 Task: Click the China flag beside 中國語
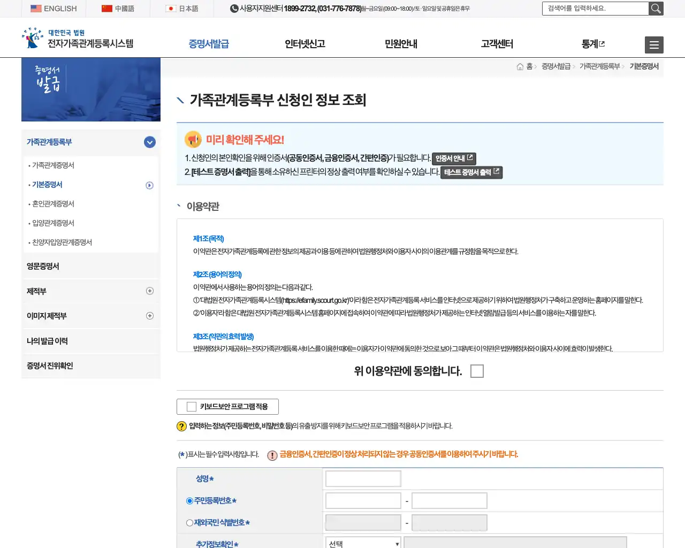point(105,8)
